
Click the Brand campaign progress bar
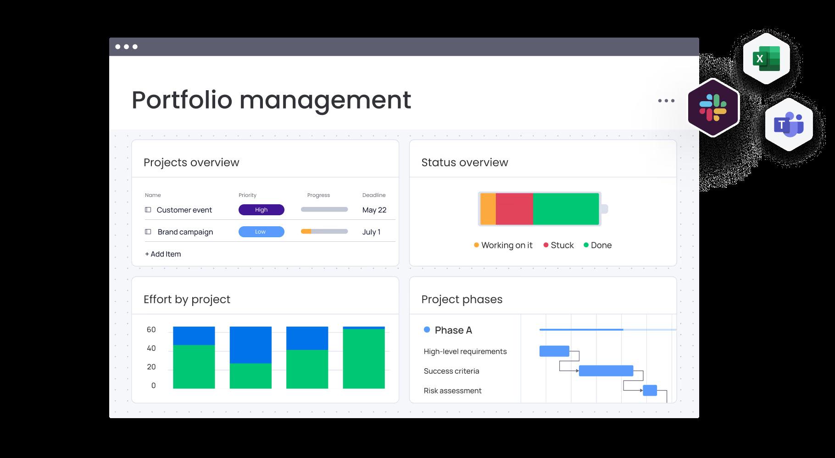point(324,231)
